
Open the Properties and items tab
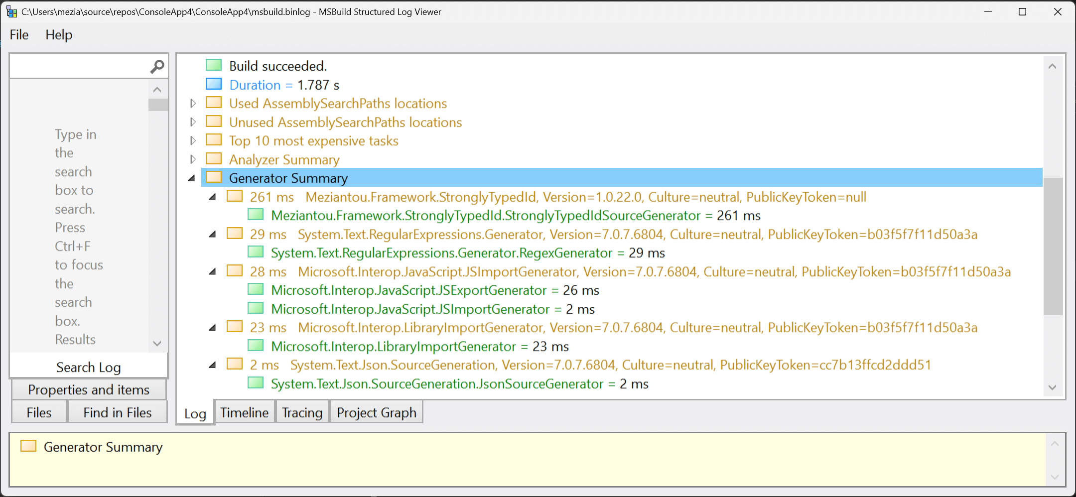tap(89, 389)
